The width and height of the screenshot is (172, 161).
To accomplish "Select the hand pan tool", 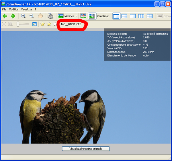I will (x=40, y=16).
